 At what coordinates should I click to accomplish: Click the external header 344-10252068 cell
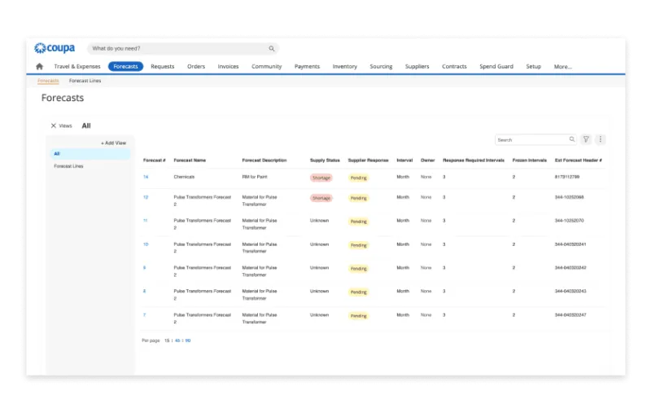coord(569,197)
